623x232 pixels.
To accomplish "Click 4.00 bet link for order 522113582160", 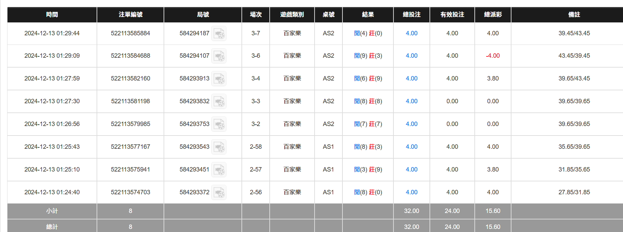I will [x=411, y=78].
